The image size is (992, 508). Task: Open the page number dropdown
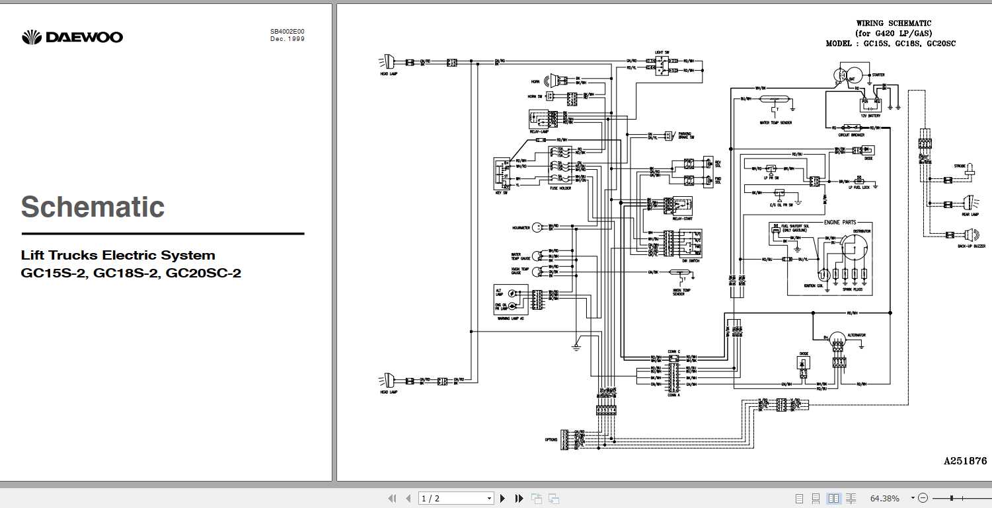(x=488, y=498)
